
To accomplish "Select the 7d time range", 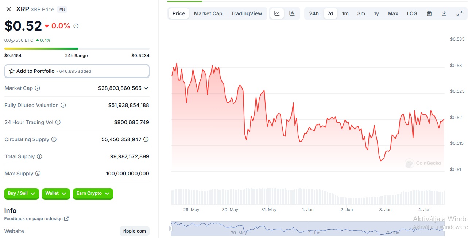I will click(x=330, y=13).
